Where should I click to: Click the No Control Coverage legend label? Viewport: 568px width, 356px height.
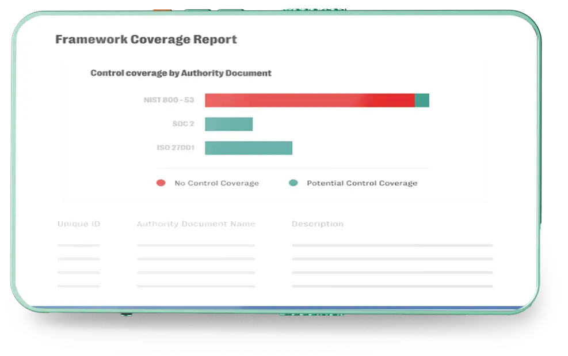click(x=216, y=183)
